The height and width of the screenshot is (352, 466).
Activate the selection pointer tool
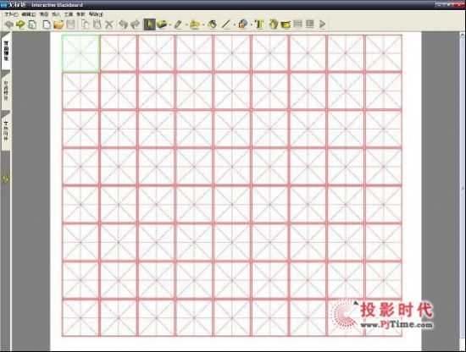[x=149, y=25]
